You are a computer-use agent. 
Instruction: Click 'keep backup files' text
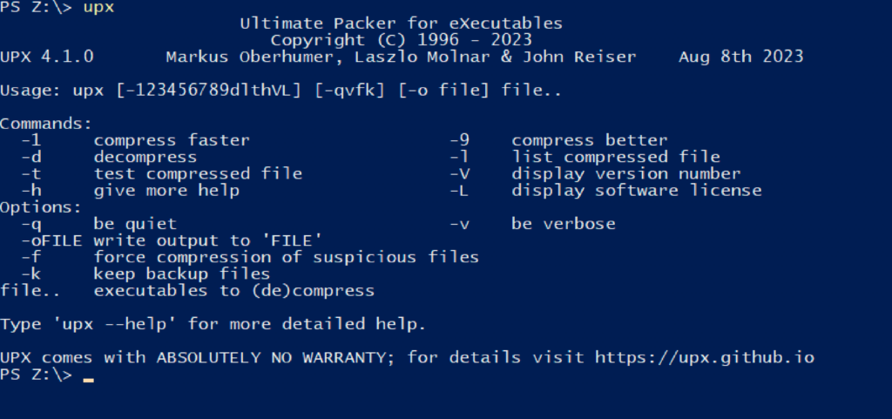coord(182,274)
